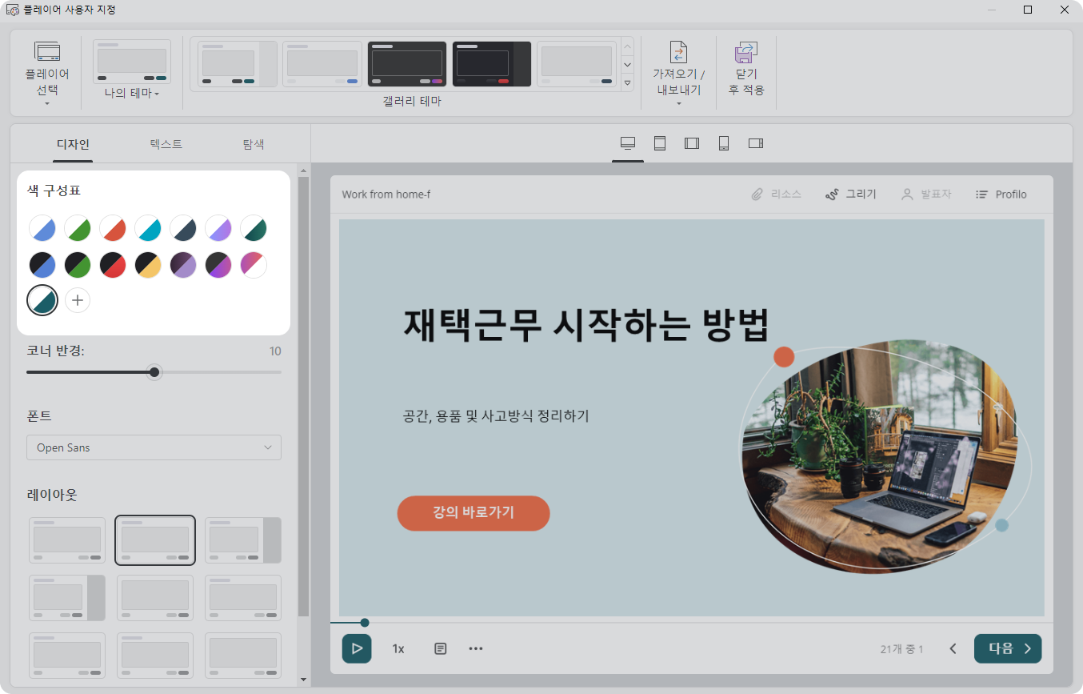Click the 강의 바로가기 button
Image resolution: width=1083 pixels, height=694 pixels.
click(x=474, y=513)
